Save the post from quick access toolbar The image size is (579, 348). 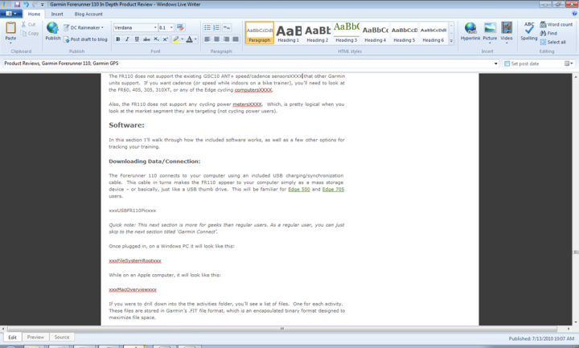[x=17, y=5]
